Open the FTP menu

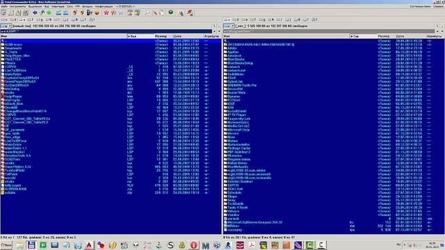coord(77,6)
